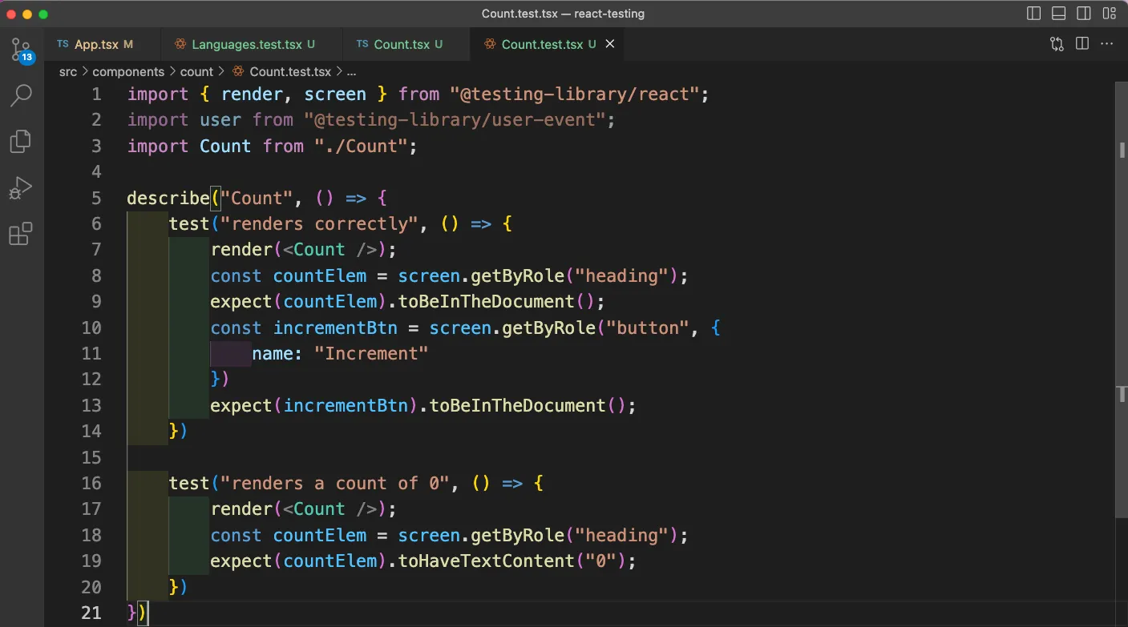Open the Count.test.tsx breadcrumb item

pos(281,71)
